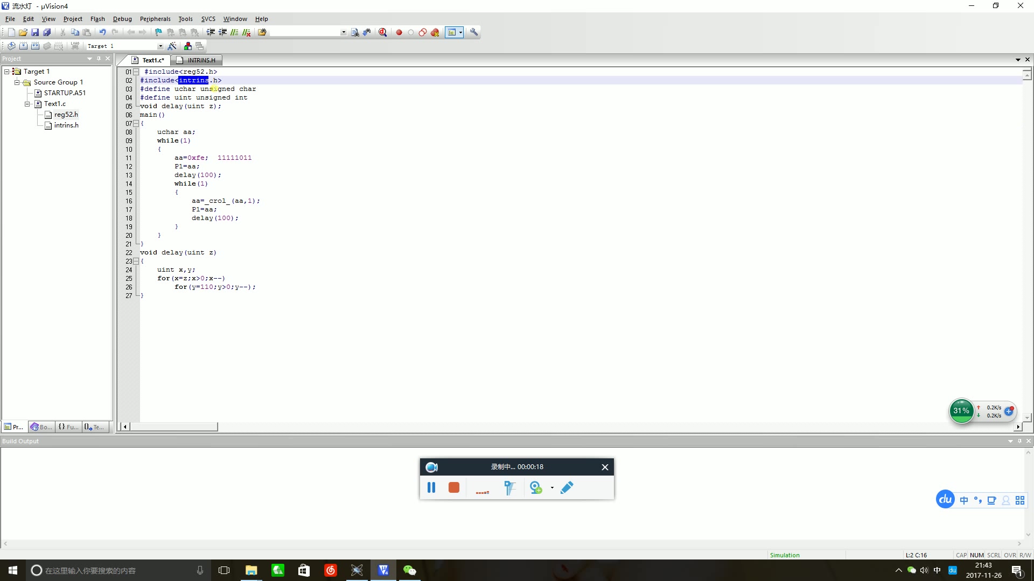Insert breakpoint red dot icon
Screen dimensions: 1034x581
399,32
